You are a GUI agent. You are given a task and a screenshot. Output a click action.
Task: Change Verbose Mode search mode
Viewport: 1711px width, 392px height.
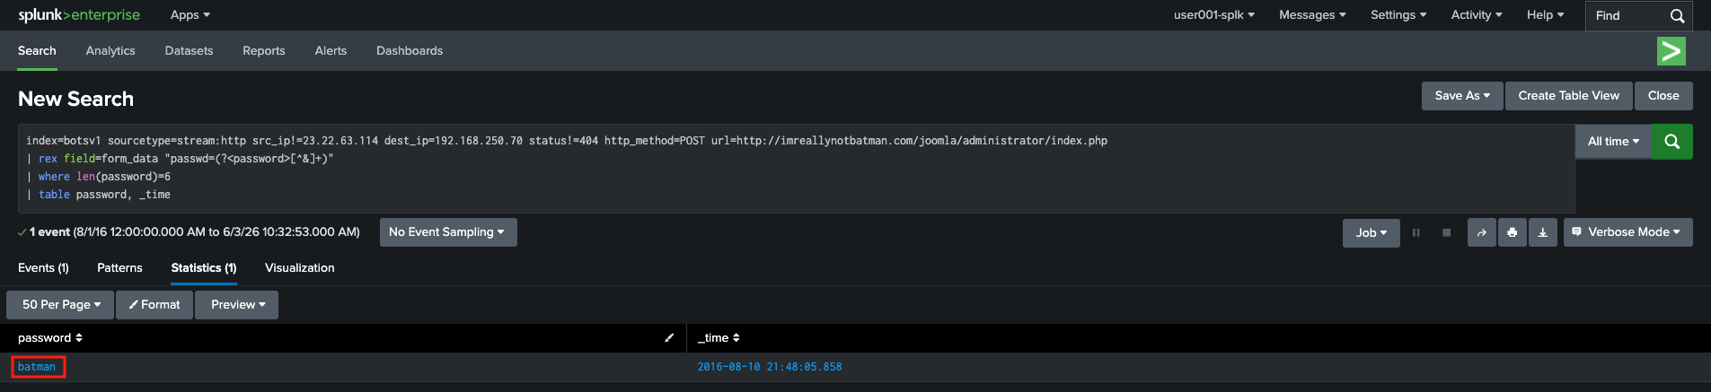tap(1627, 232)
